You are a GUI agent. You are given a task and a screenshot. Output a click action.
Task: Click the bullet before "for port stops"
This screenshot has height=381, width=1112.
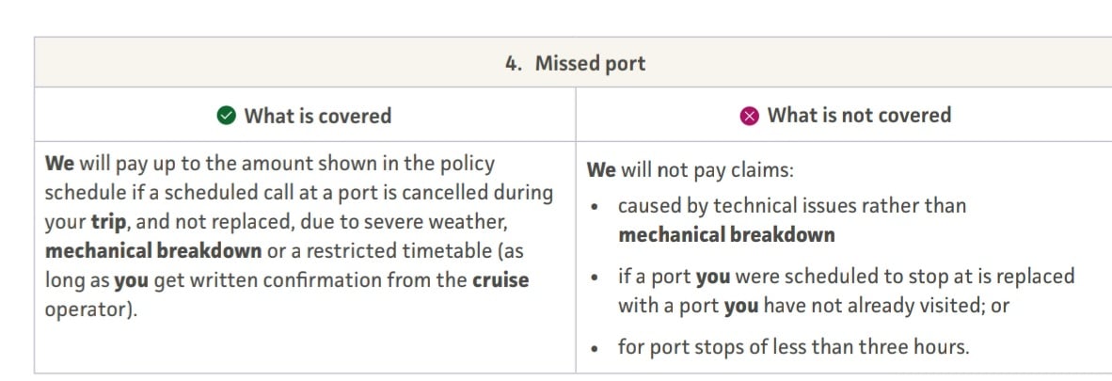pyautogui.click(x=596, y=348)
